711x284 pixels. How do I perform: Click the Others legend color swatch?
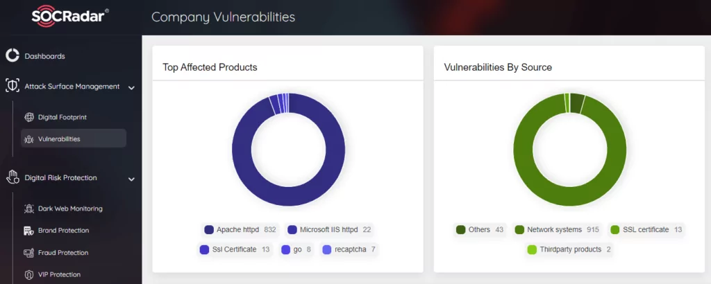pos(461,230)
